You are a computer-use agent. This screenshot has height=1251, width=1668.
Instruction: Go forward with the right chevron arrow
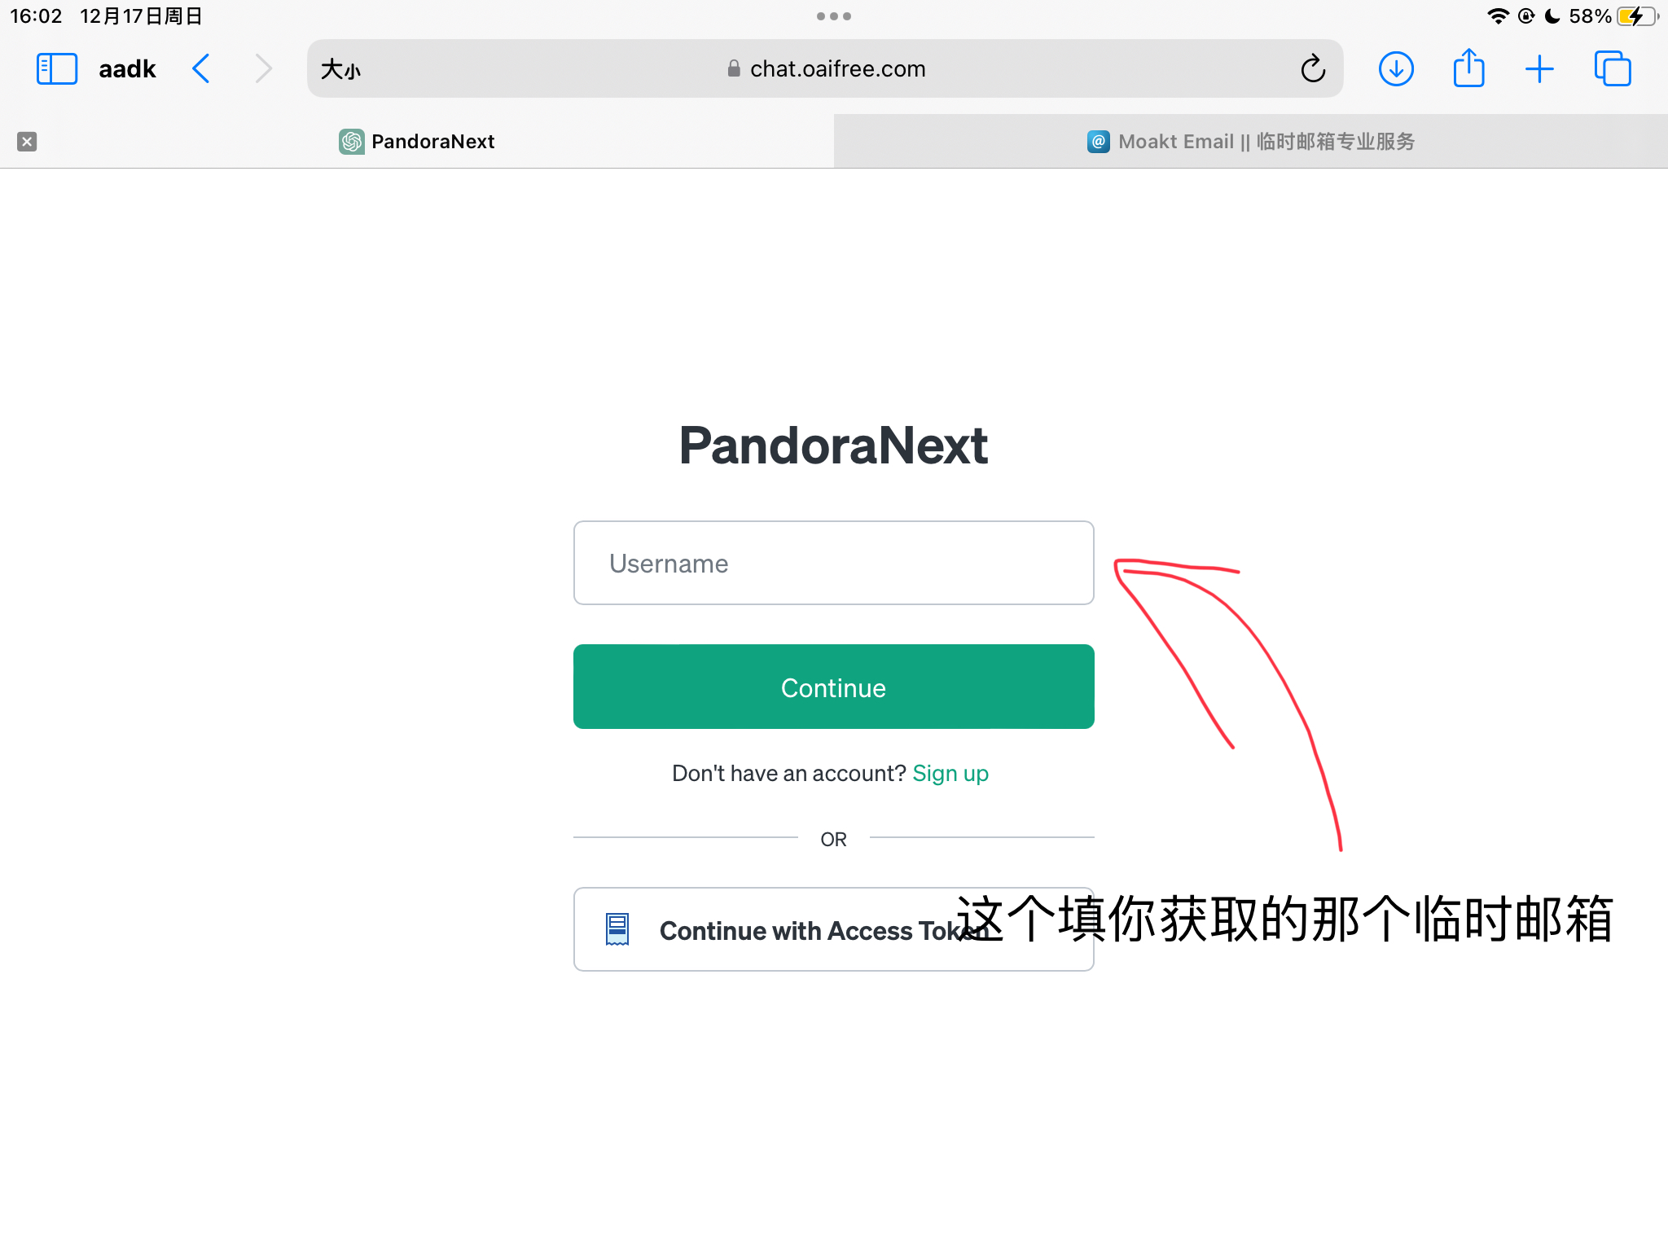[262, 69]
